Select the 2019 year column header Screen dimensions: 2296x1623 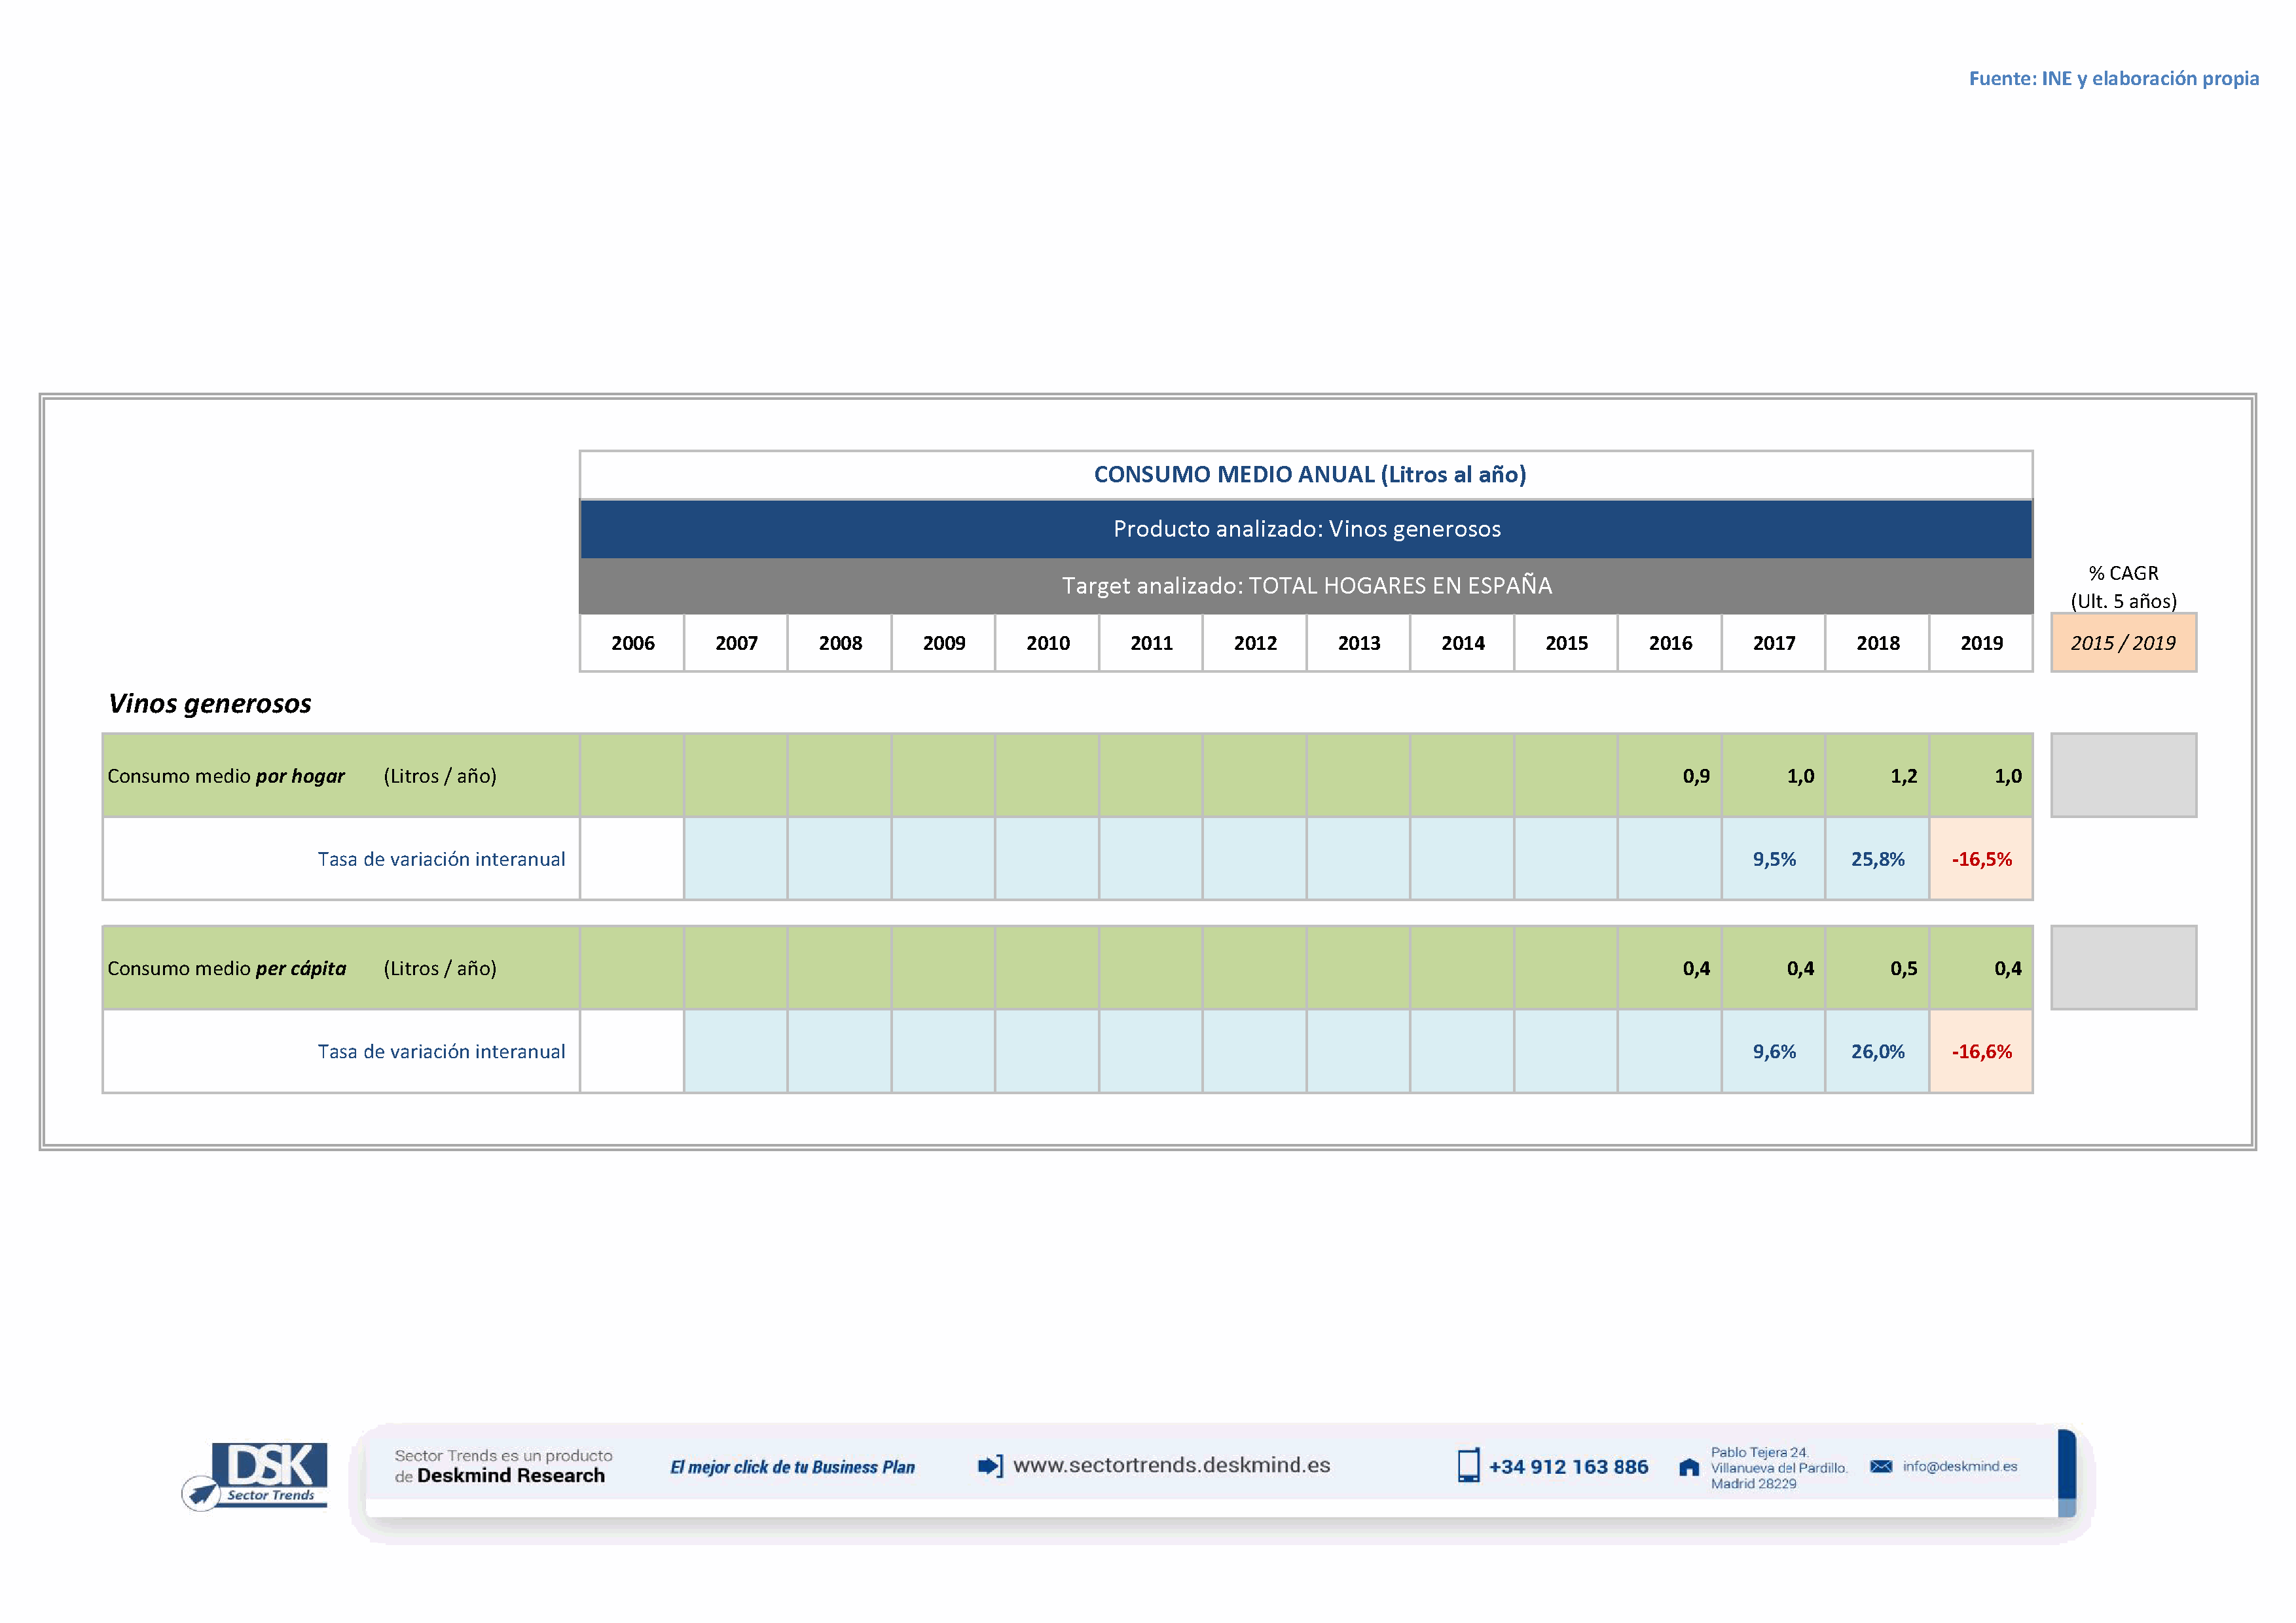(x=1981, y=643)
